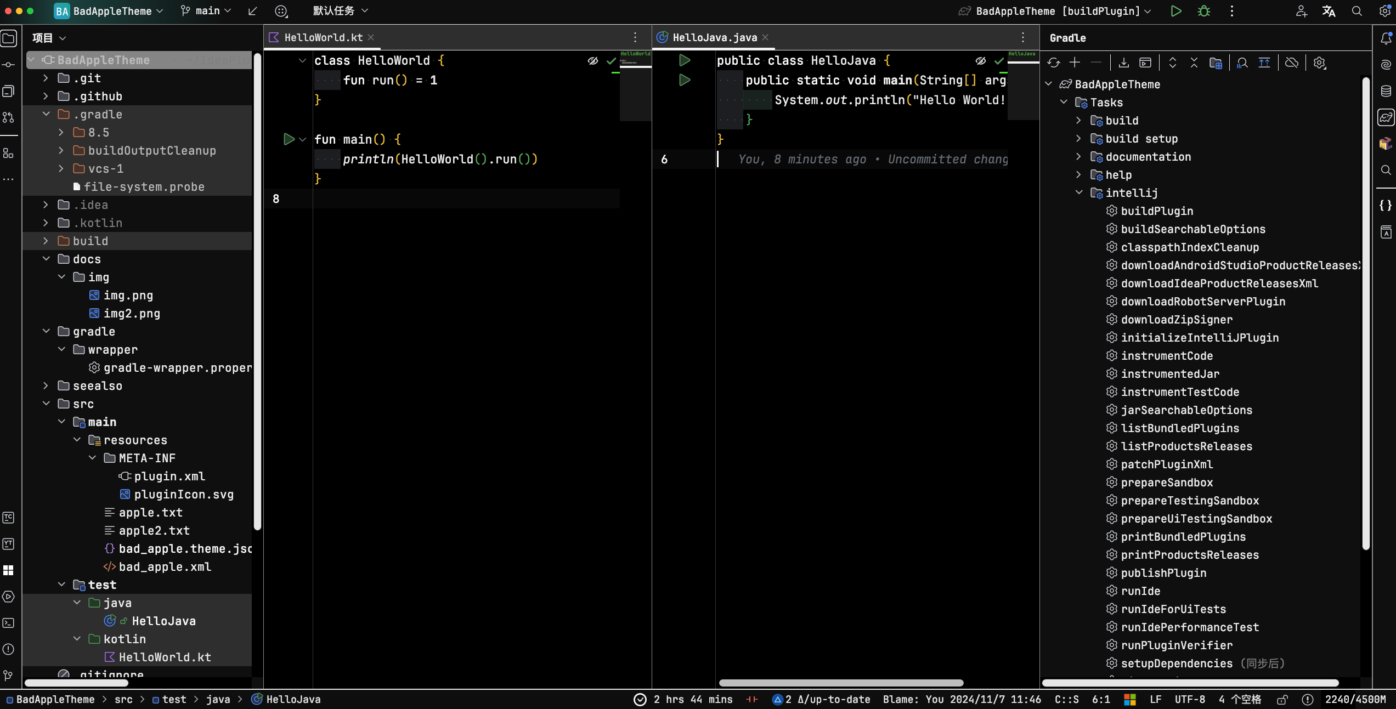Screen dimensions: 1396x709
Task: Collapse the .gradle folder
Action: [x=46, y=115]
